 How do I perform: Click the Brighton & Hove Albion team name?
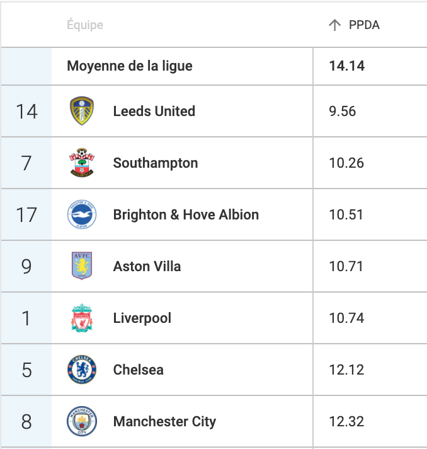[186, 214]
